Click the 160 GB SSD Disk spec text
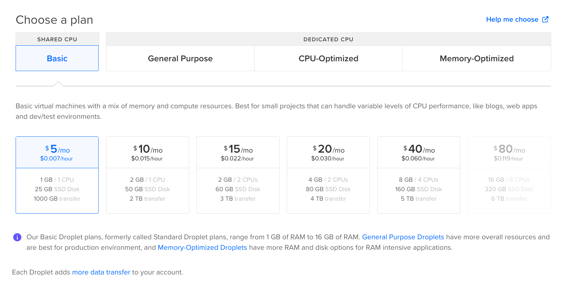Screen dimensions: 581x287 pyautogui.click(x=418, y=189)
